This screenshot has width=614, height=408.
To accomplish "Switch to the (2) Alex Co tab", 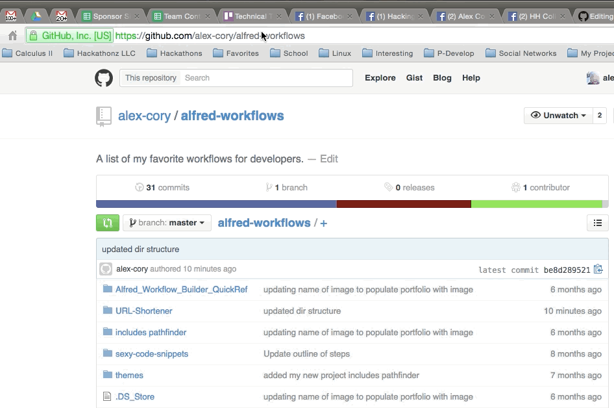I will click(465, 16).
